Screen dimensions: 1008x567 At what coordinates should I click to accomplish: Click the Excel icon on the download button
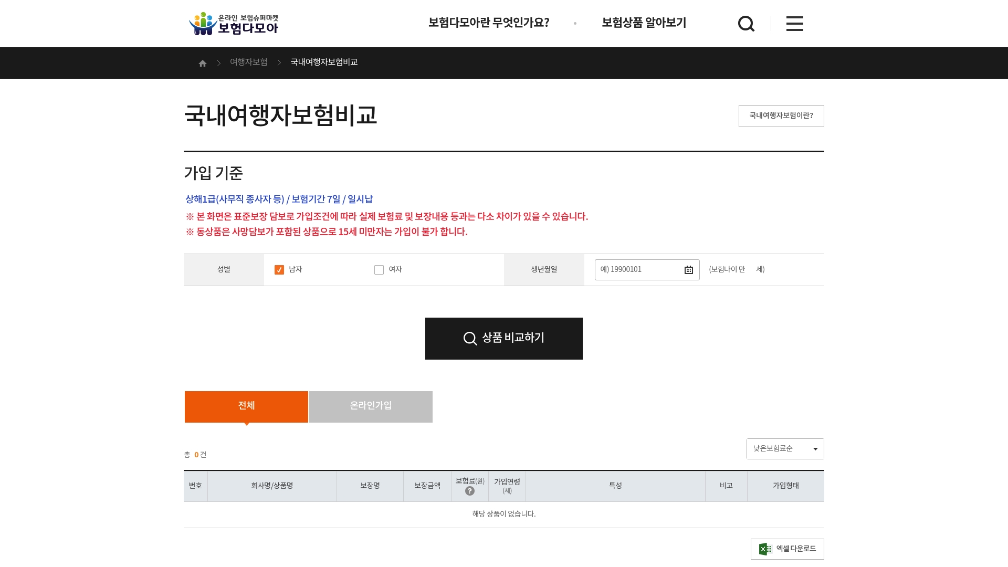[765, 549]
